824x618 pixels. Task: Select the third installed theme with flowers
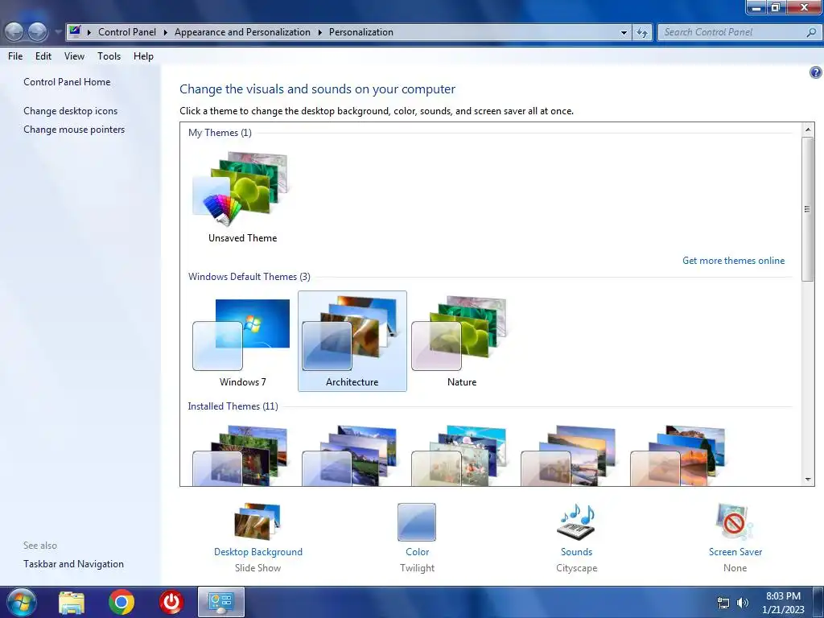coord(459,455)
